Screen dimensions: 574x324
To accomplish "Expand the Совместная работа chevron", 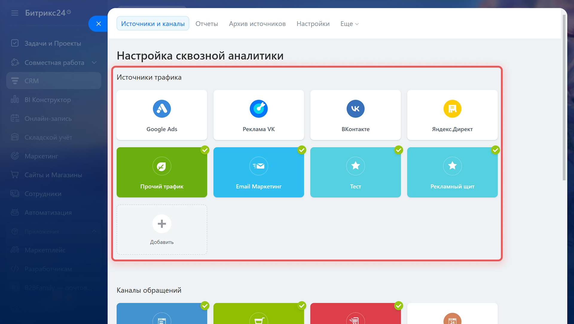I will click(94, 62).
